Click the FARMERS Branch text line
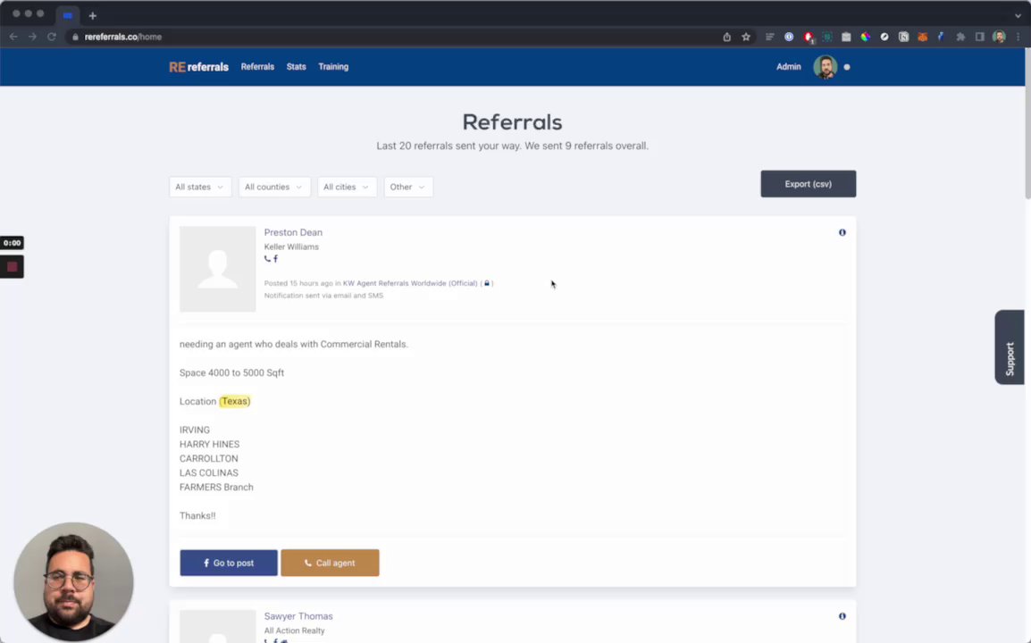The height and width of the screenshot is (643, 1031). [216, 488]
